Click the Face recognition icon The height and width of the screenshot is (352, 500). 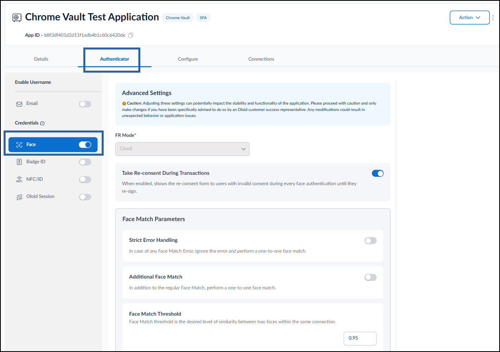click(x=19, y=144)
